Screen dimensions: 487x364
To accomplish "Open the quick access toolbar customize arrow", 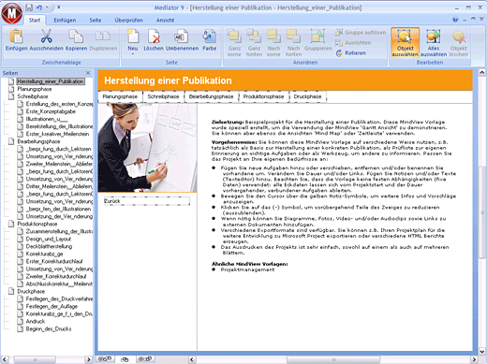I will 58,7.
